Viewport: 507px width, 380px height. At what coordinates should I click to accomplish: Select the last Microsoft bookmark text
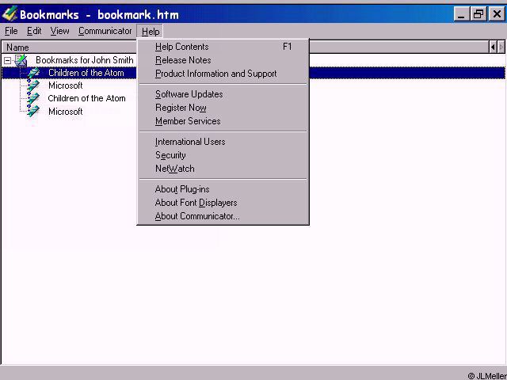[66, 112]
